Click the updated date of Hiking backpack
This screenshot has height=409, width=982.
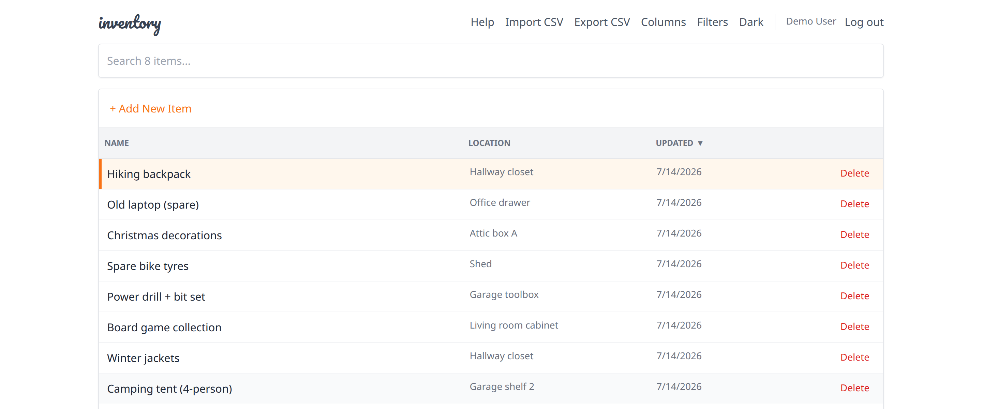(679, 172)
